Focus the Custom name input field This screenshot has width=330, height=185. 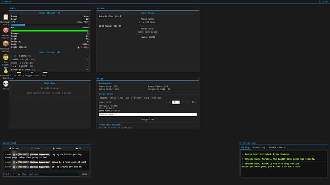(148, 114)
